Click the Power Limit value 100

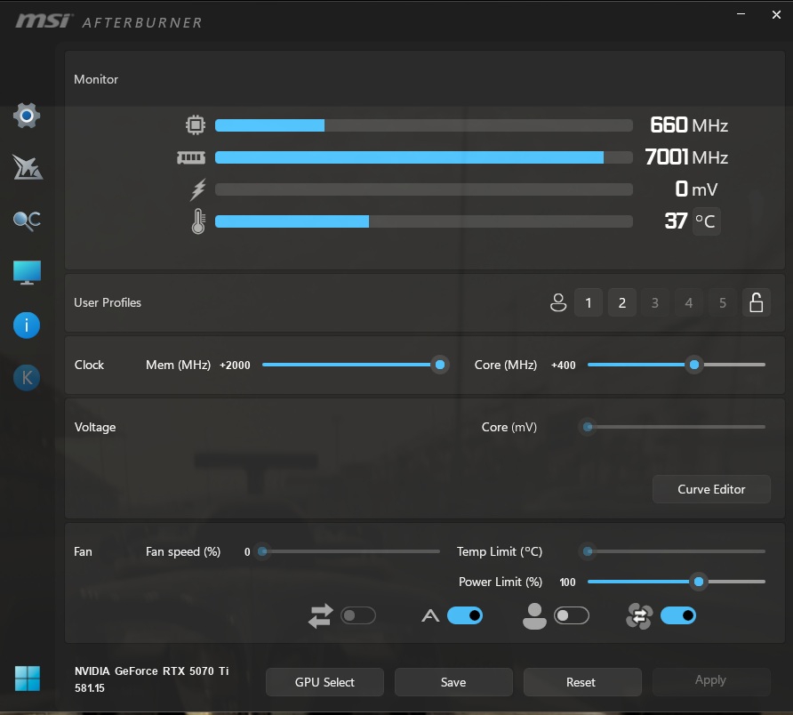[x=567, y=582]
